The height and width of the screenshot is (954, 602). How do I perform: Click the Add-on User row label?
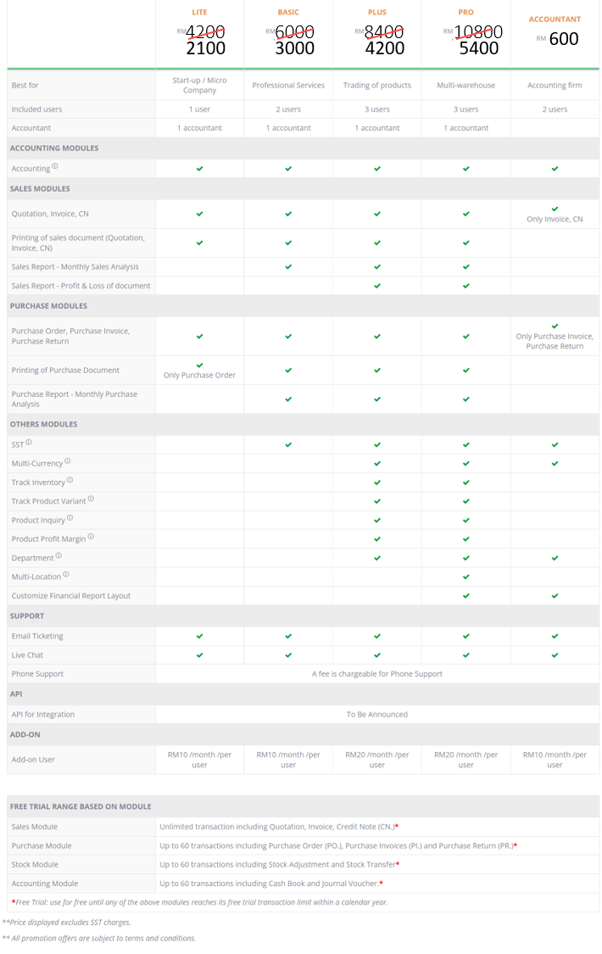coord(33,759)
